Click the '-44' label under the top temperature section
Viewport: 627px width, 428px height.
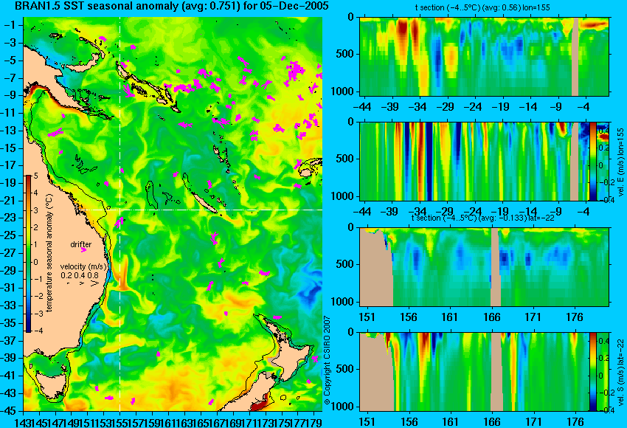point(362,107)
